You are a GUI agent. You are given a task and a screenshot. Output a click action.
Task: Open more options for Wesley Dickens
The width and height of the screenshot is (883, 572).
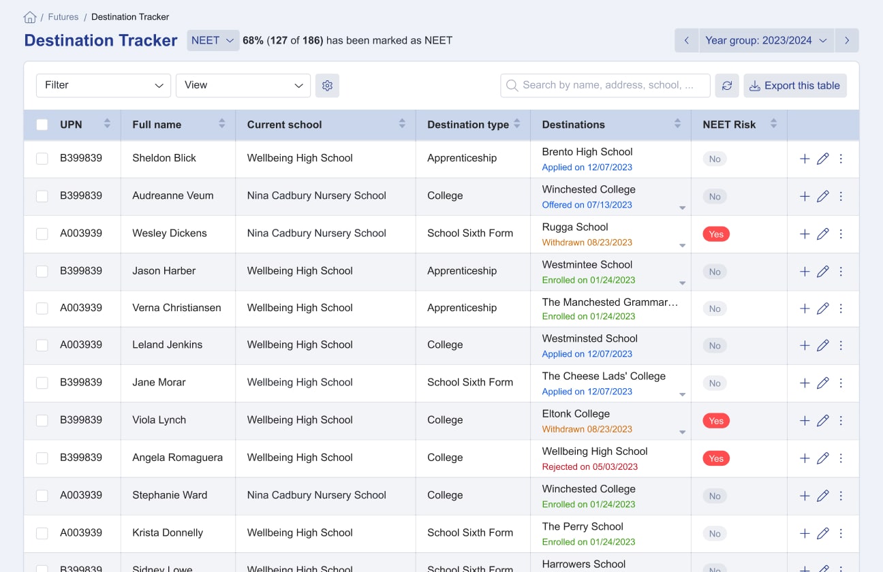point(841,234)
